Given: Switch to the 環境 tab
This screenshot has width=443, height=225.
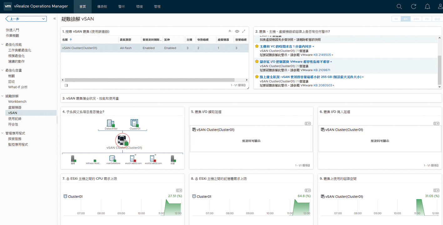Looking at the screenshot, I should 140,7.
